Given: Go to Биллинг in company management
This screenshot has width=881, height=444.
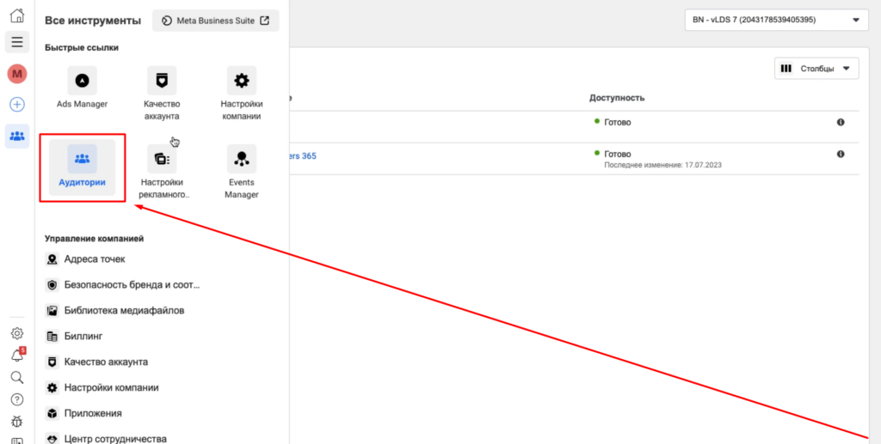Looking at the screenshot, I should [83, 337].
